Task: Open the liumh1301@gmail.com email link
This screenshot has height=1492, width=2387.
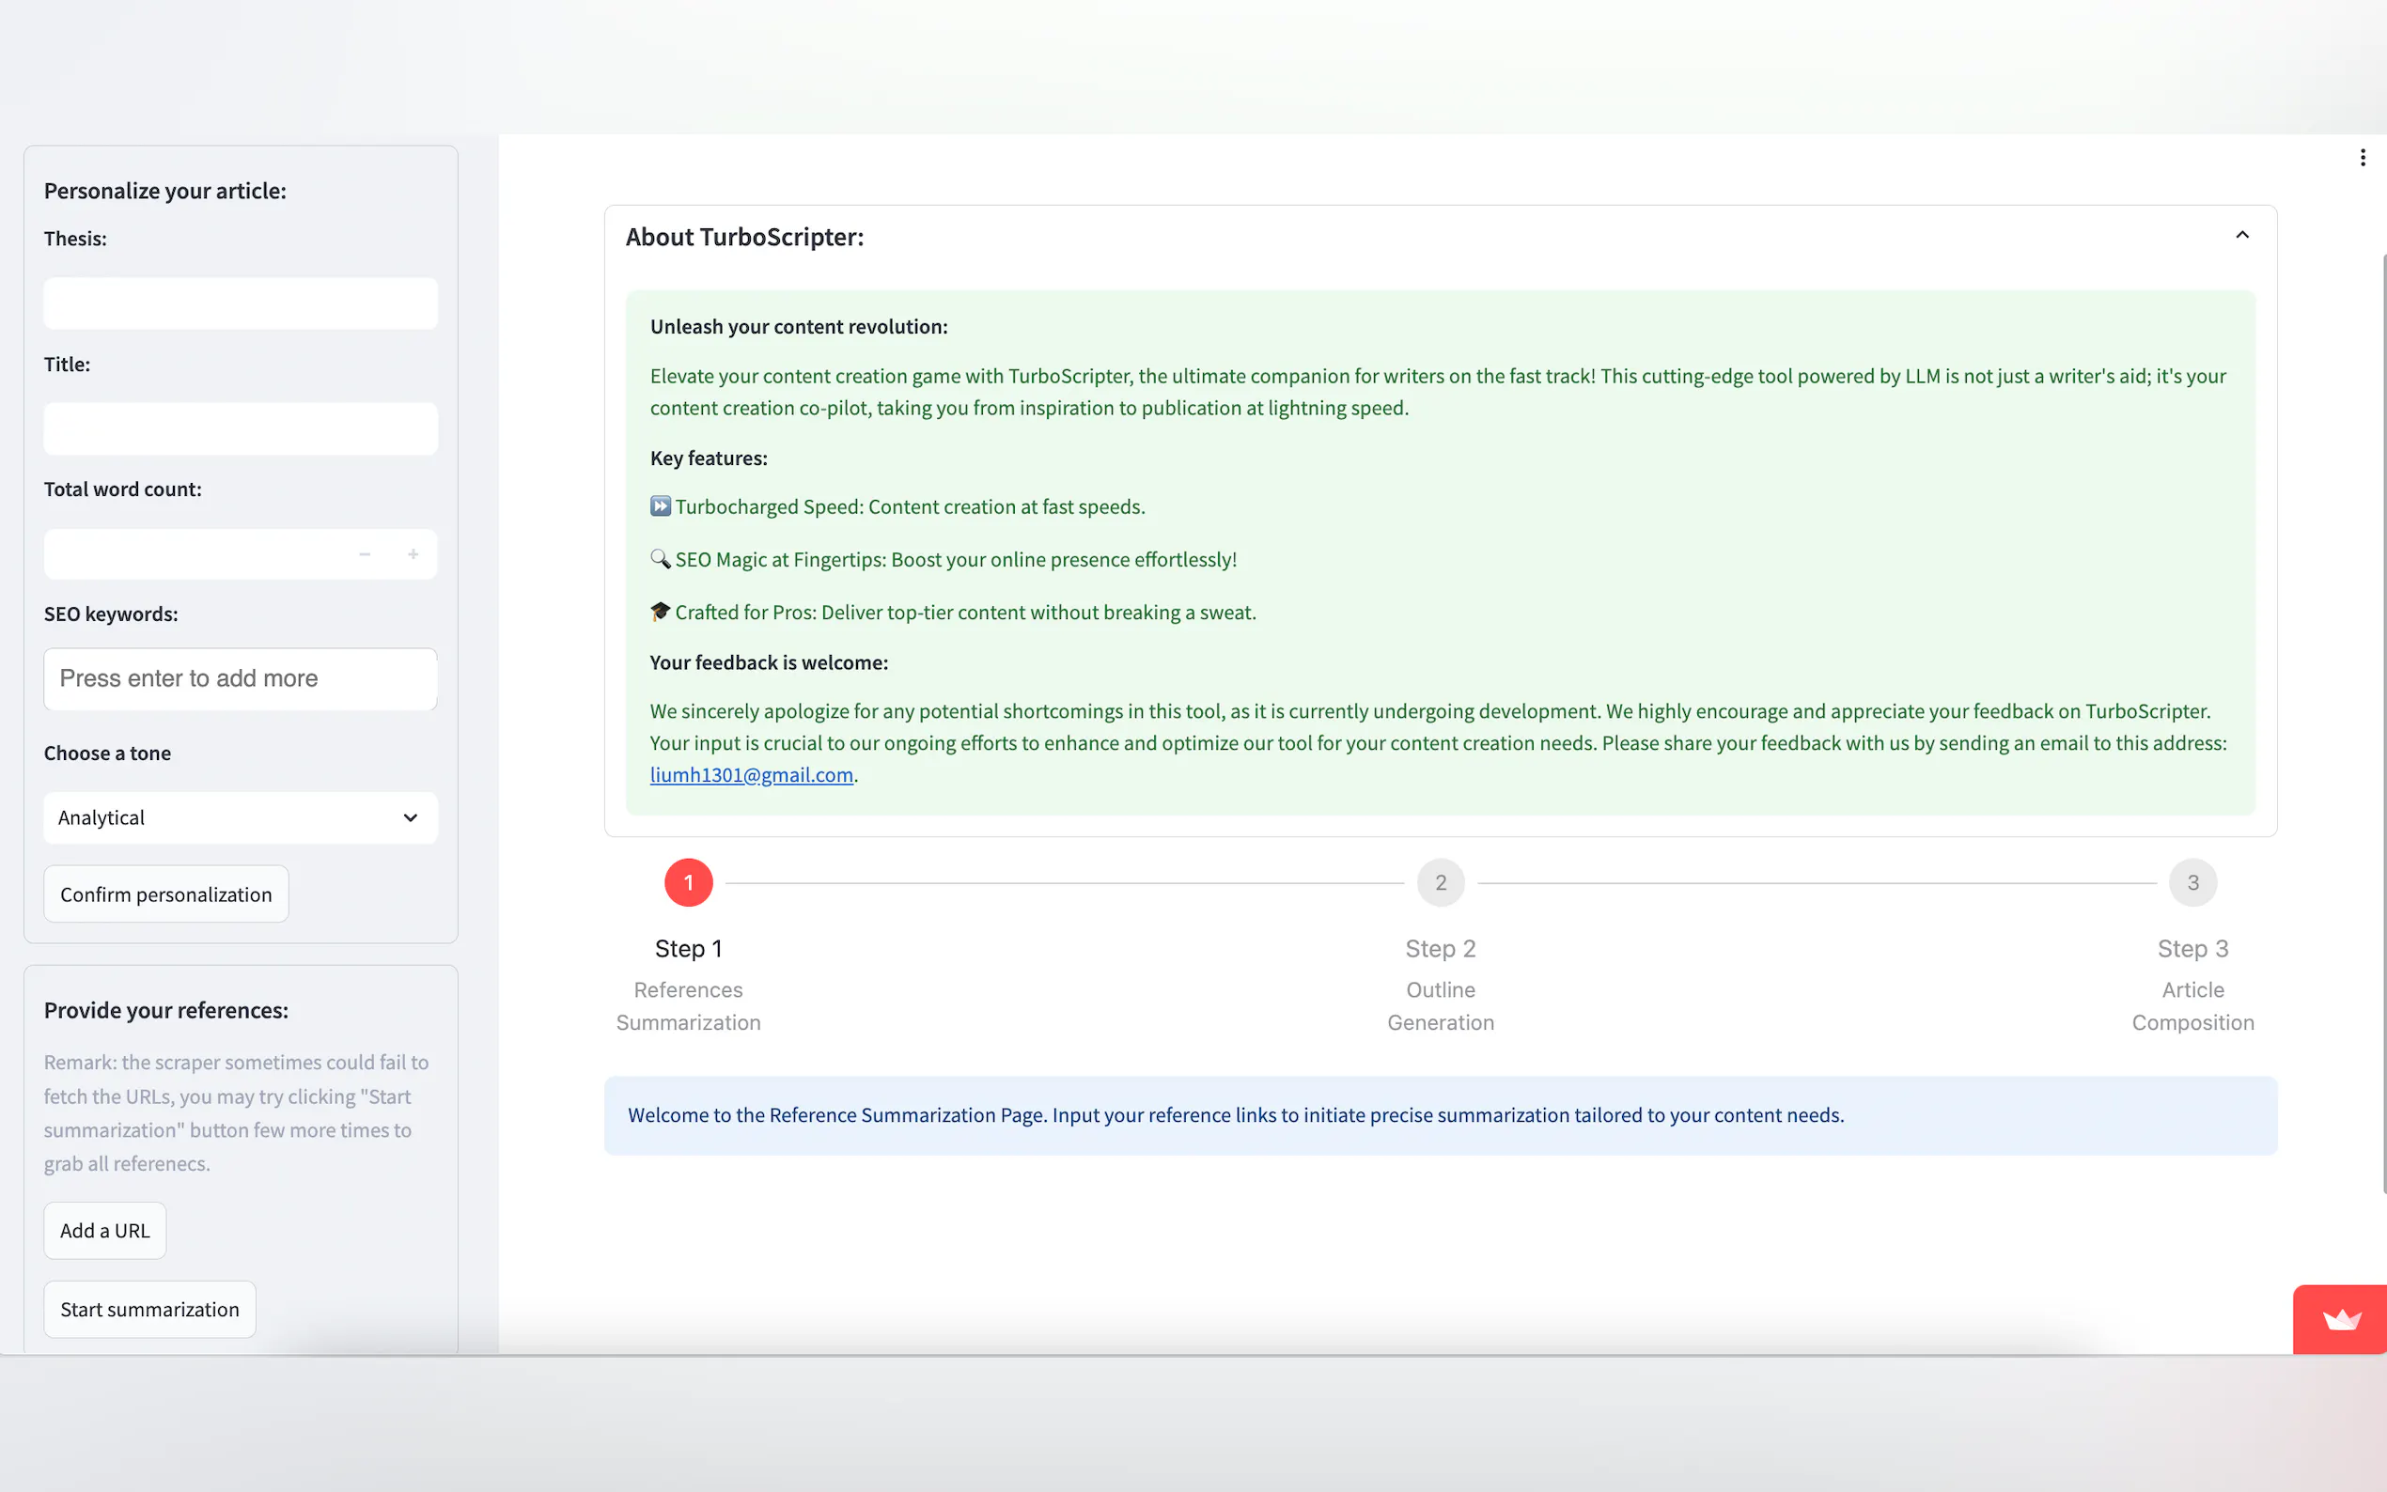Action: [751, 774]
